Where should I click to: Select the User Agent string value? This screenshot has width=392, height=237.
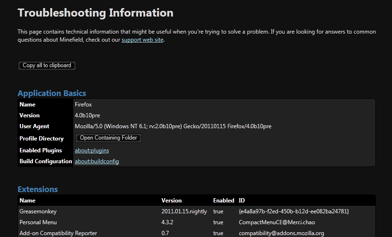[173, 126]
